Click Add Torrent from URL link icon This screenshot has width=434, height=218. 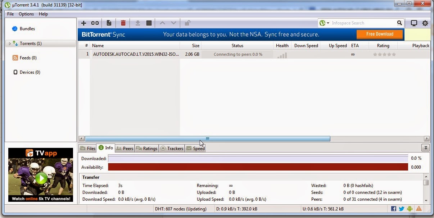tap(95, 23)
